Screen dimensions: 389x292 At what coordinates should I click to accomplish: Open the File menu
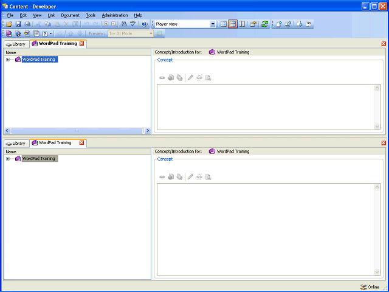(x=10, y=15)
